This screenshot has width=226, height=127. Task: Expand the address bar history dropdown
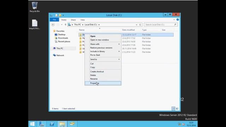point(136,25)
